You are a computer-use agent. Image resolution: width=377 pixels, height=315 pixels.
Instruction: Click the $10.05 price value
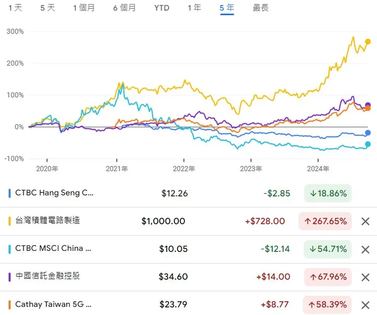pos(173,249)
